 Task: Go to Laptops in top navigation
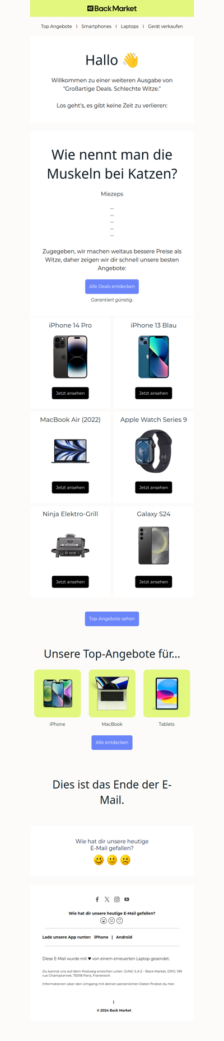click(130, 26)
